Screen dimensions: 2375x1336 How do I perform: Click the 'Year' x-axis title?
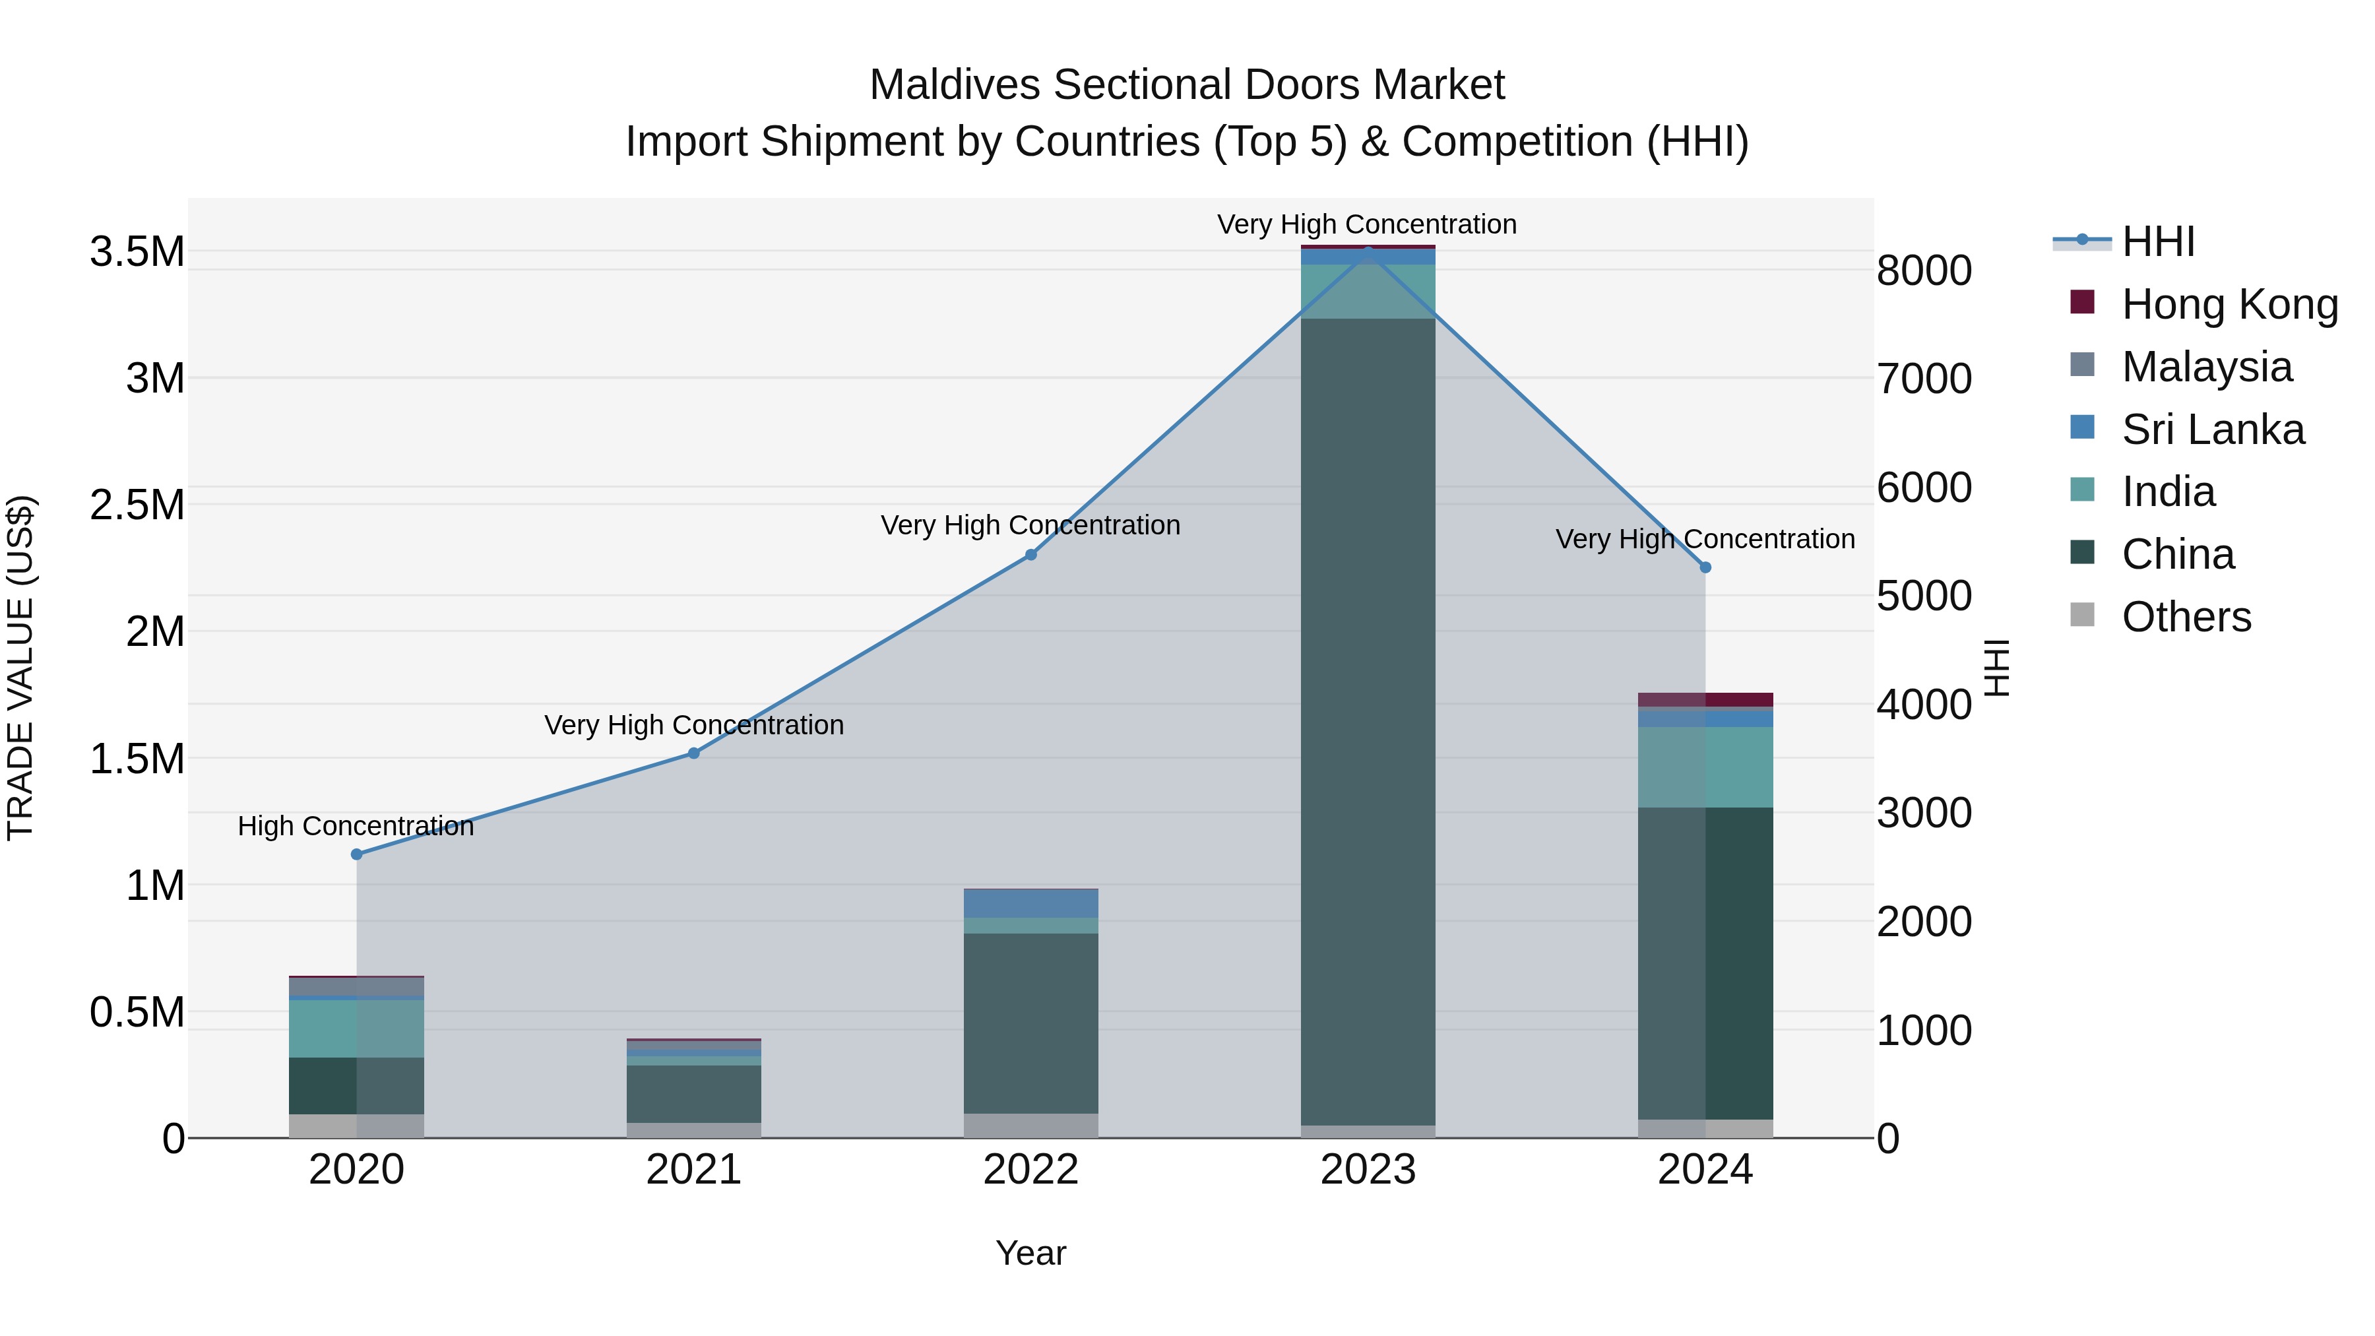click(1030, 1254)
